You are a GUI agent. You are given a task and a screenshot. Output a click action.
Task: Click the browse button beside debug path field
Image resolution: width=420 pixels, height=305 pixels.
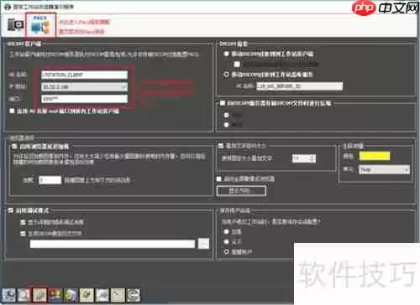(203, 244)
